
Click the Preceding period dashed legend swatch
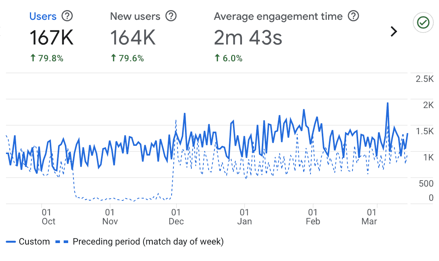point(62,242)
